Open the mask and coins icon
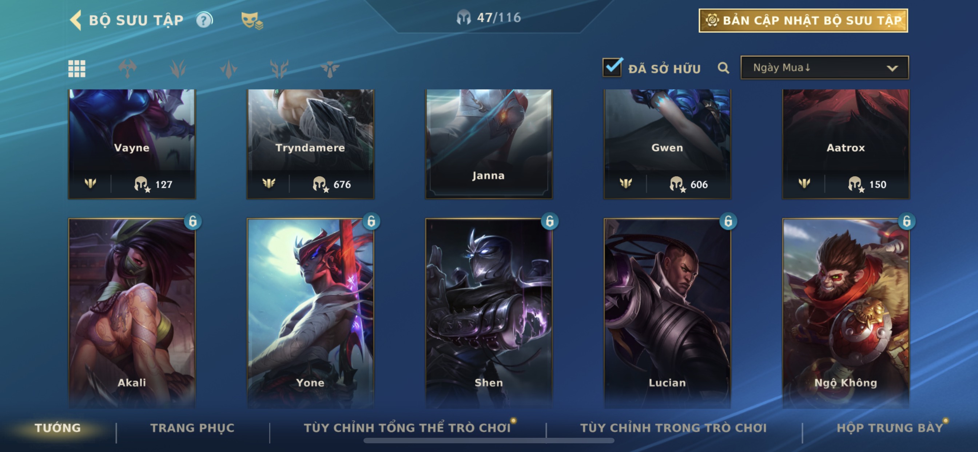Viewport: 978px width, 452px height. point(252,20)
